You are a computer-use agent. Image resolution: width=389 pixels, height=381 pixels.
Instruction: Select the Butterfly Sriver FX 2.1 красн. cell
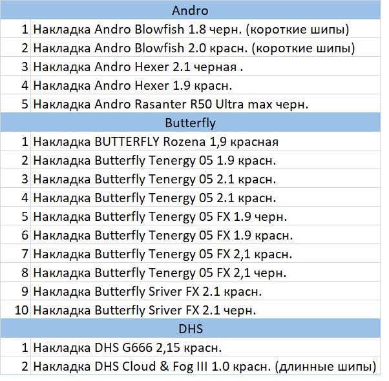click(x=205, y=291)
